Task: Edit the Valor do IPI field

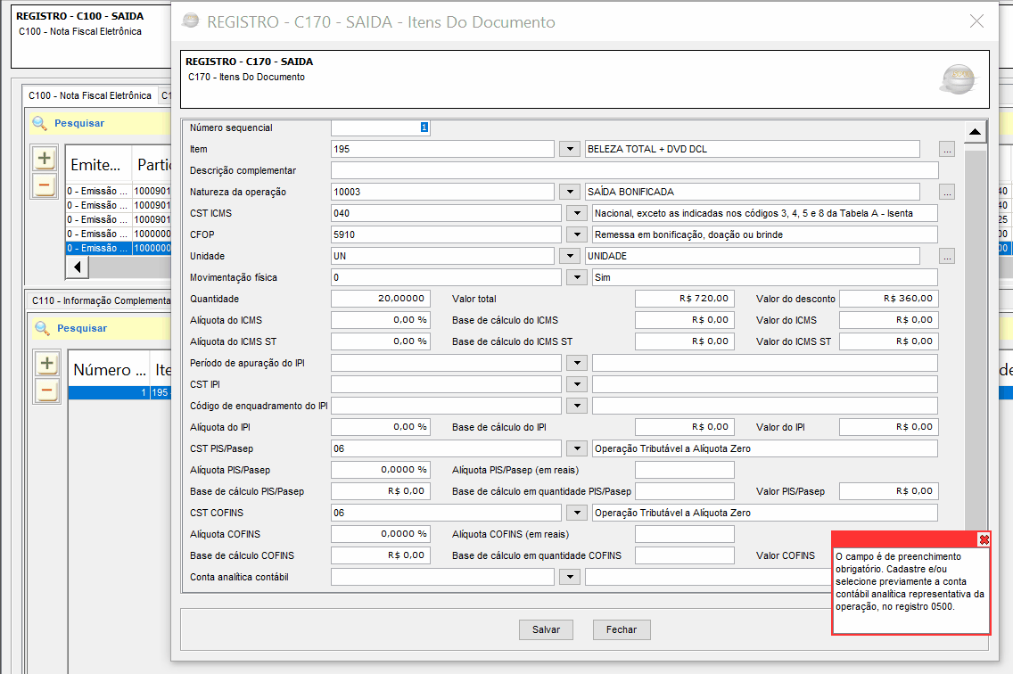Action: [x=889, y=427]
